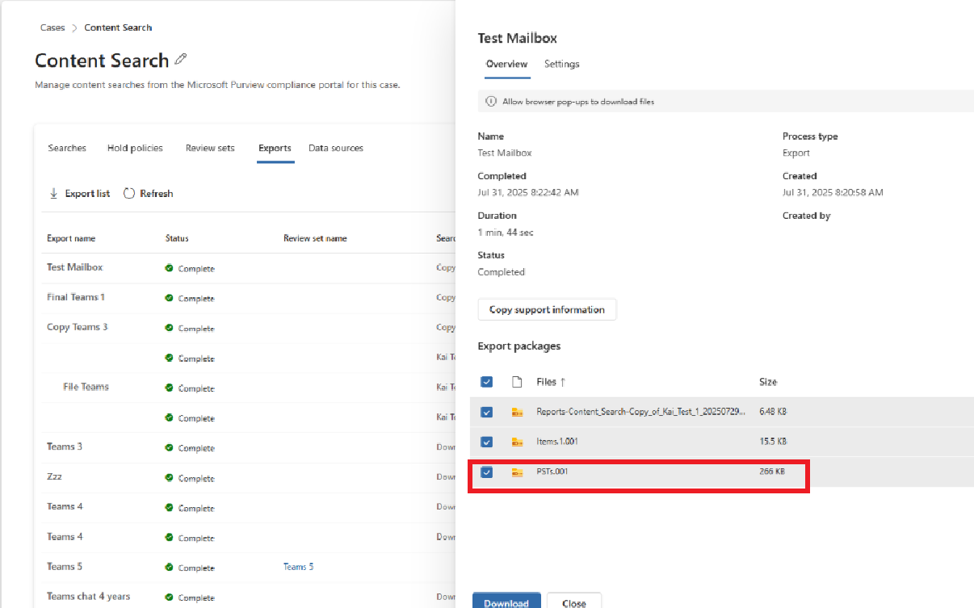Click the file type column header icon
Viewport: 974px width, 608px height.
point(518,382)
